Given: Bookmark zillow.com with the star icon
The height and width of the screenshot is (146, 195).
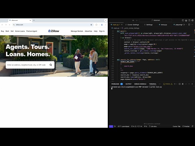Looking at the screenshot, I should click(91, 25).
